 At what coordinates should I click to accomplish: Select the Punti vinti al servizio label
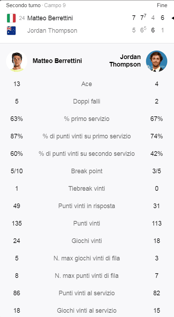coord(86,293)
